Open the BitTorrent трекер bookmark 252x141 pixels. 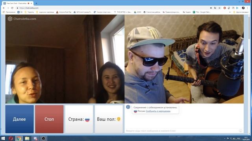(x=82, y=12)
